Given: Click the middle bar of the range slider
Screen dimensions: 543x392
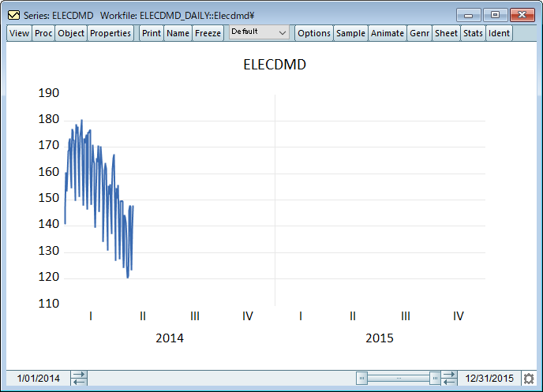Looking at the screenshot, I should point(399,378).
